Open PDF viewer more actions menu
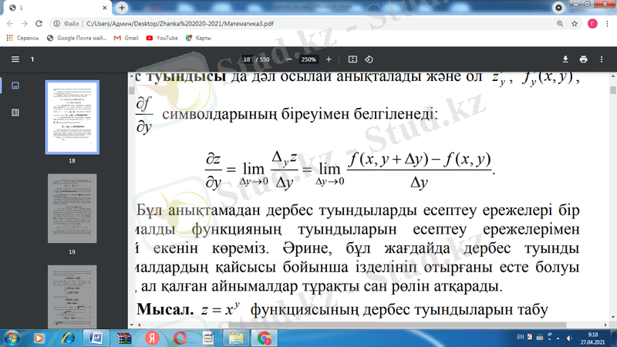Image resolution: width=617 pixels, height=347 pixels. click(602, 59)
